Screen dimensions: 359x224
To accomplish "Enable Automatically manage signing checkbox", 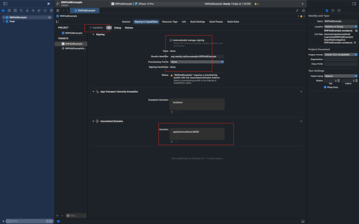I will tap(171, 40).
